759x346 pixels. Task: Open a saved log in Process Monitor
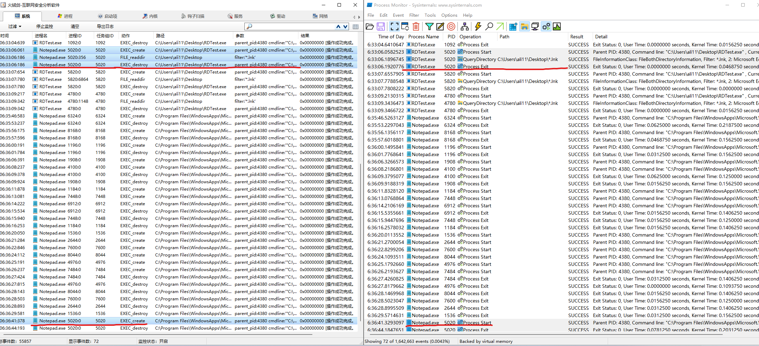click(370, 26)
